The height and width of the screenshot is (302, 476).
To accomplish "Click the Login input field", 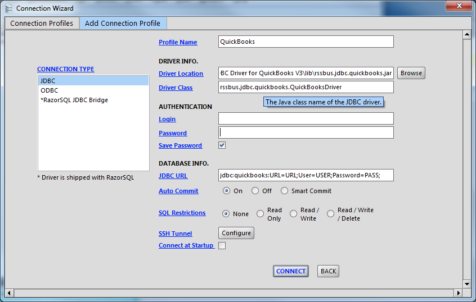I will coord(306,118).
